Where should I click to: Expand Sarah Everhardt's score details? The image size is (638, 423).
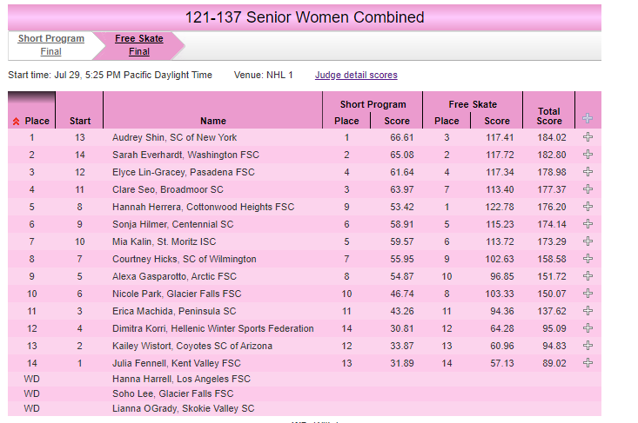pyautogui.click(x=588, y=155)
